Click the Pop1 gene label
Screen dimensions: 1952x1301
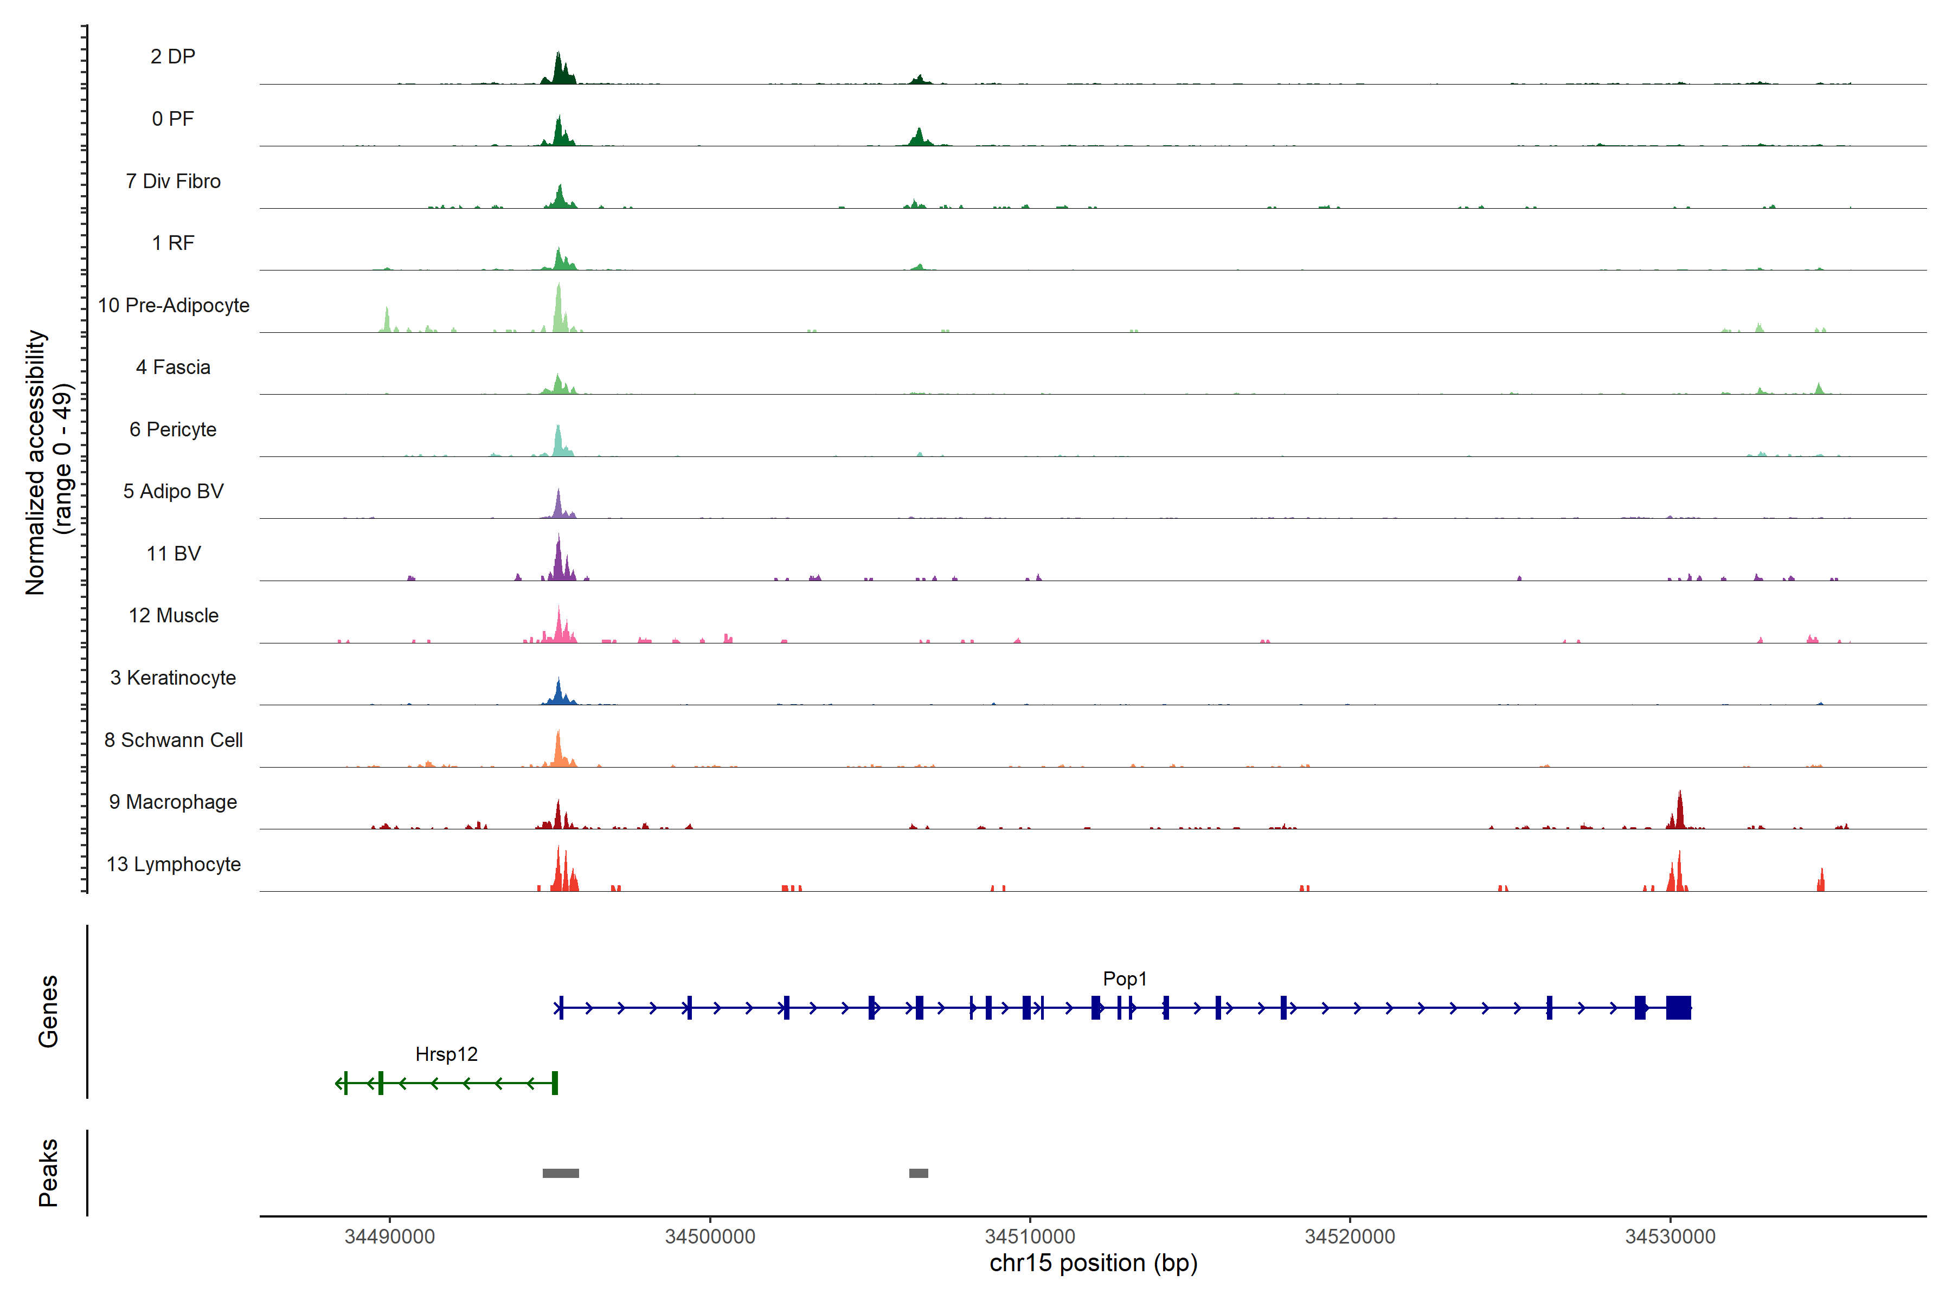[x=1125, y=979]
